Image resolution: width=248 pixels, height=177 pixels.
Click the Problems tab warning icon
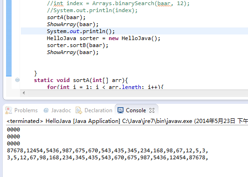pos(8,110)
